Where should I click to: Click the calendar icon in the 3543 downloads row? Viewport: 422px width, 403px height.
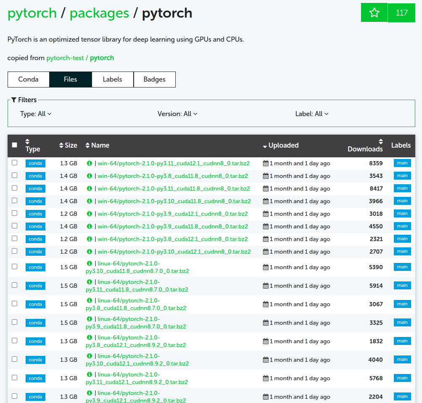[266, 176]
